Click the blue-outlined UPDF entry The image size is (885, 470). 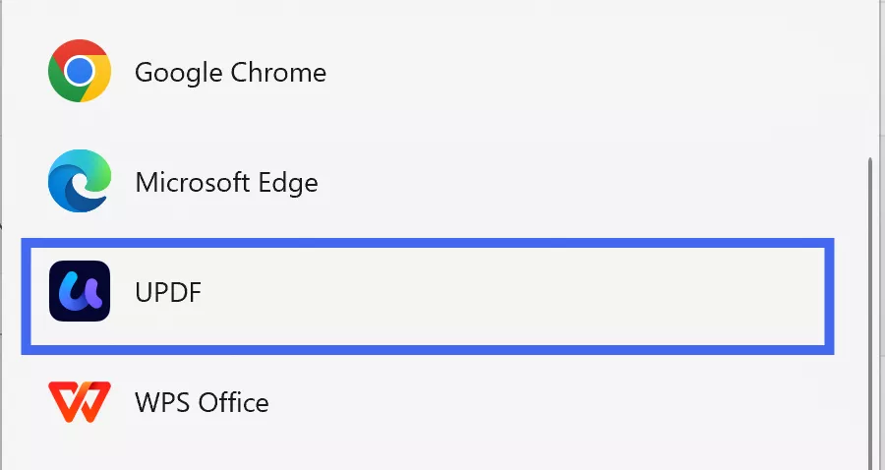(428, 295)
